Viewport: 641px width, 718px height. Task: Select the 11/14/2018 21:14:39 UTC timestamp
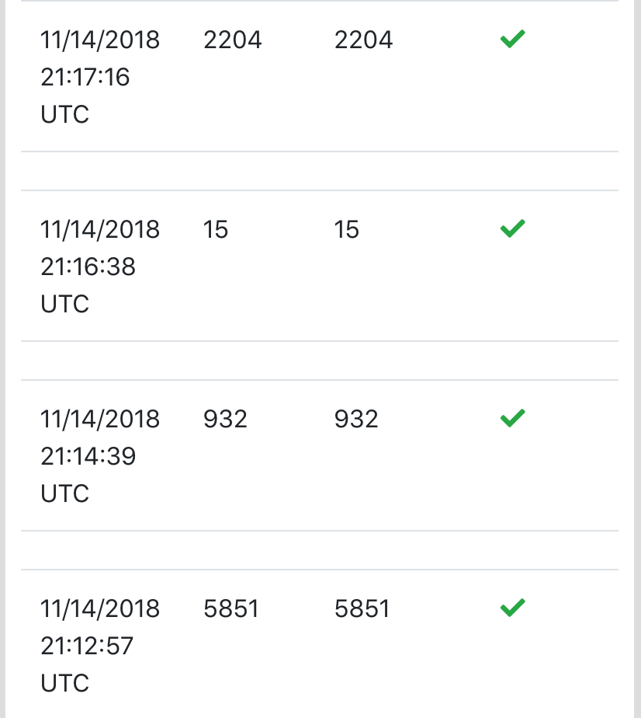pyautogui.click(x=100, y=455)
